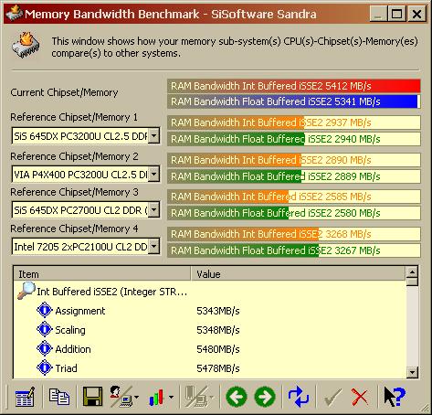Image resolution: width=432 pixels, height=415 pixels.
Task: Click the list scrollbar down arrow
Action: point(412,372)
